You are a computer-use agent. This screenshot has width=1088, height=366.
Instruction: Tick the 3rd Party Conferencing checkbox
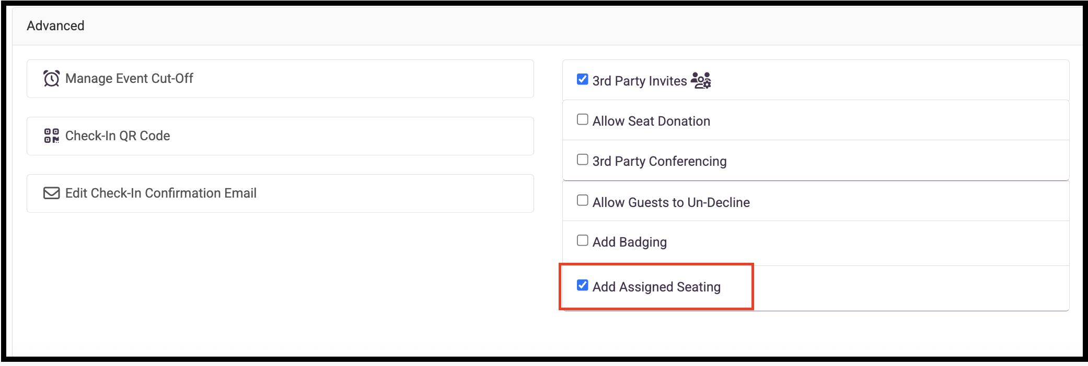pyautogui.click(x=582, y=160)
